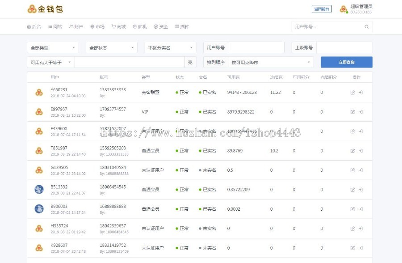Open the 市场 menu
Image resolution: width=402 pixels, height=263 pixels.
pyautogui.click(x=97, y=27)
